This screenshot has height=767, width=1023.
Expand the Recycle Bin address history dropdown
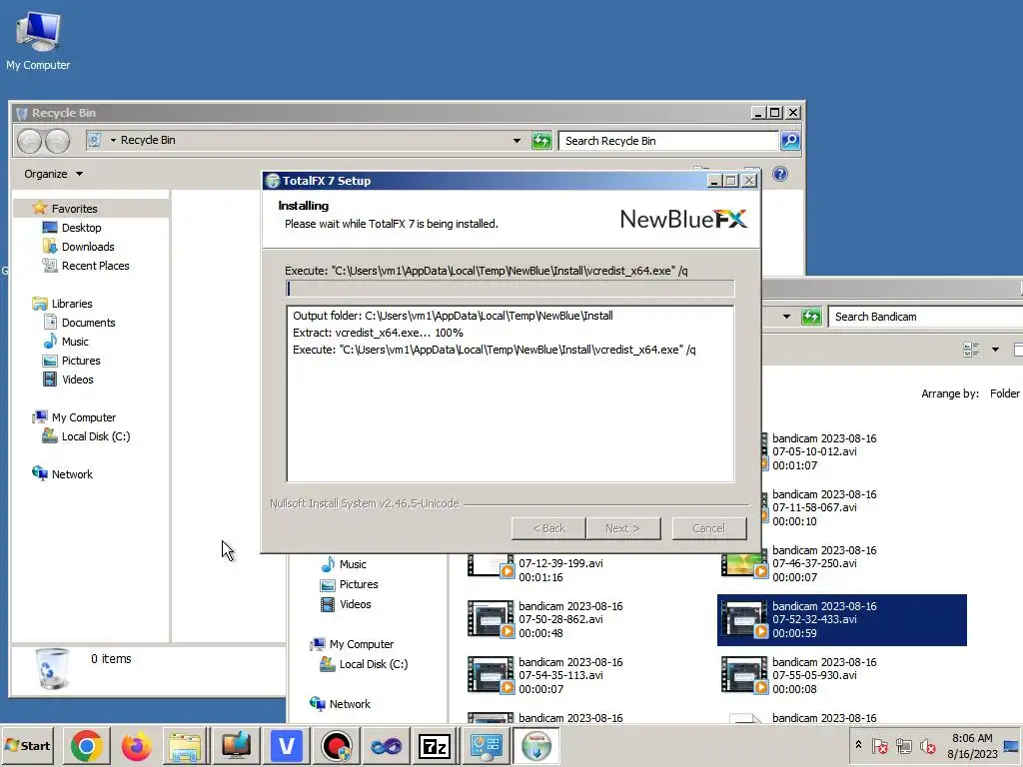516,140
